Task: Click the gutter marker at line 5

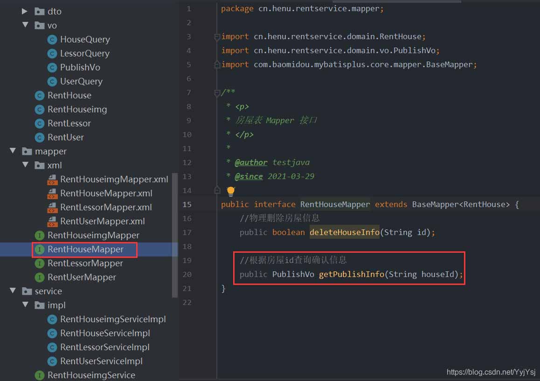Action: (x=217, y=64)
